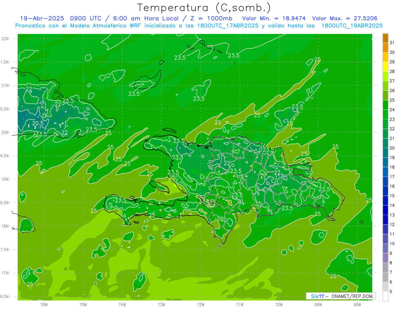Viewport: 401px width, 309px height.
Task: Click the "21N" latitude label
Action: tap(5, 85)
